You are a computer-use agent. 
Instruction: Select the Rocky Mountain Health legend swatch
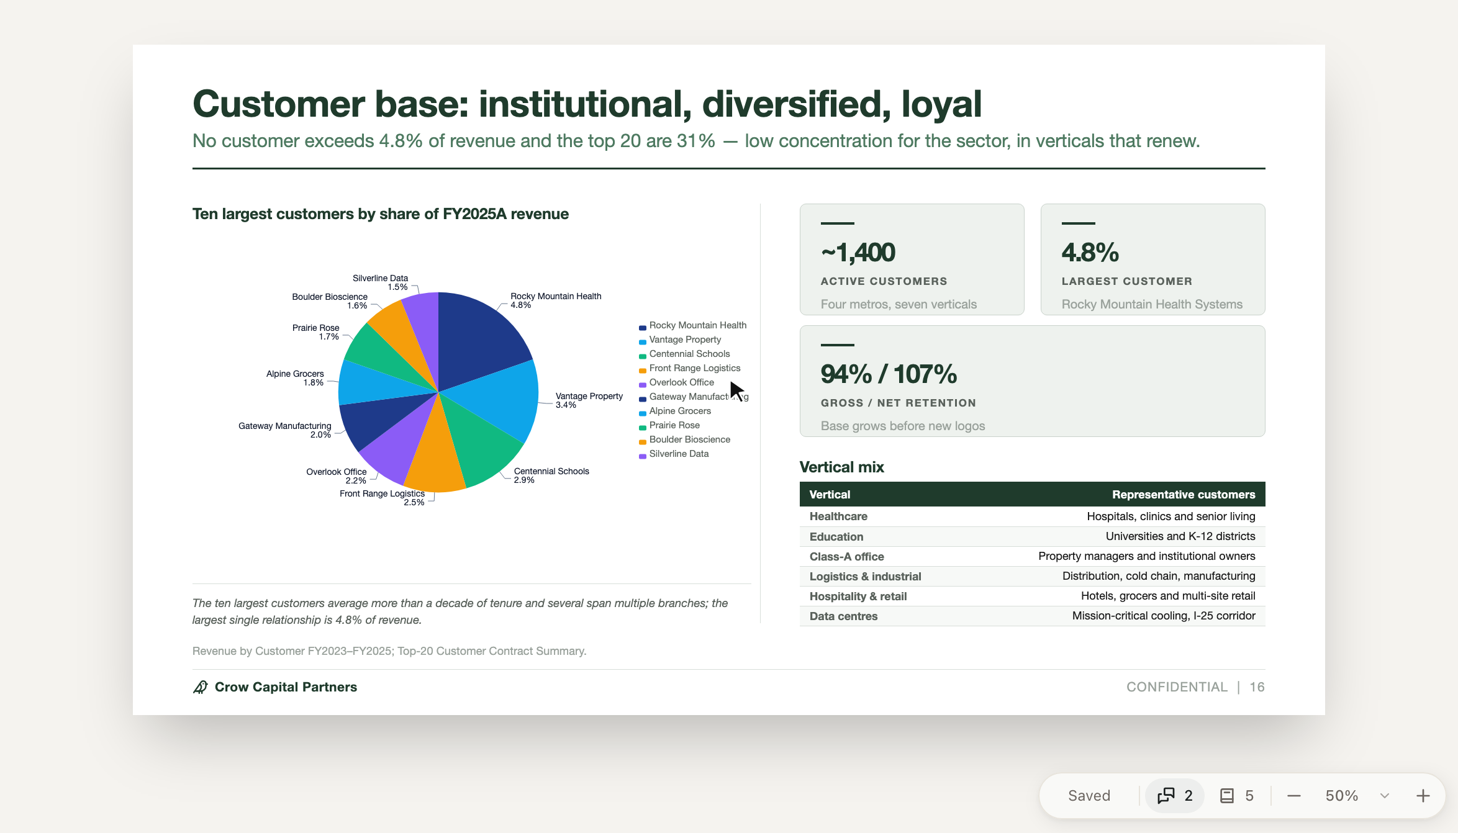pos(643,327)
